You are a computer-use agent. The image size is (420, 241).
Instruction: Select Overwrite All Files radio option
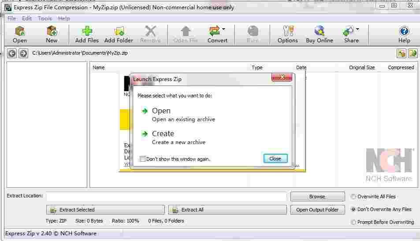[353, 197]
